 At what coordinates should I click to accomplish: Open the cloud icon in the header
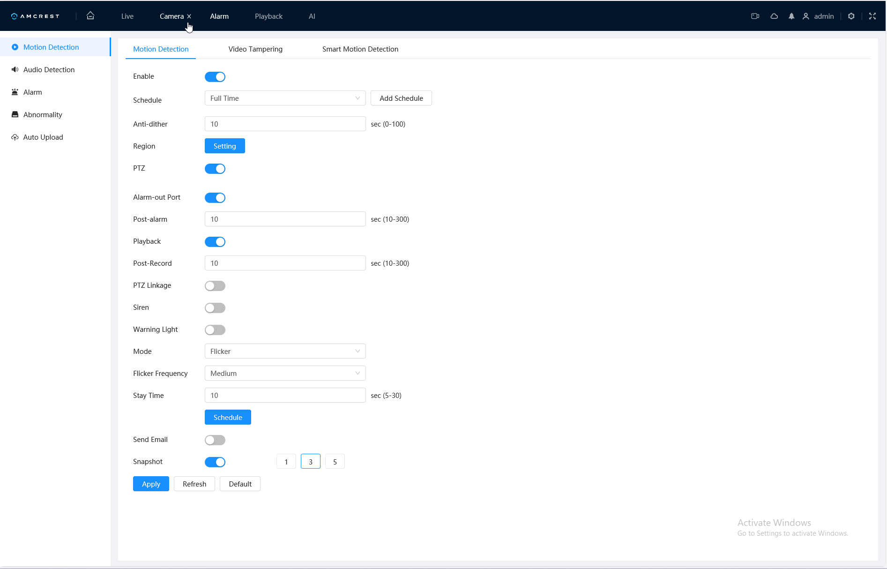[774, 16]
